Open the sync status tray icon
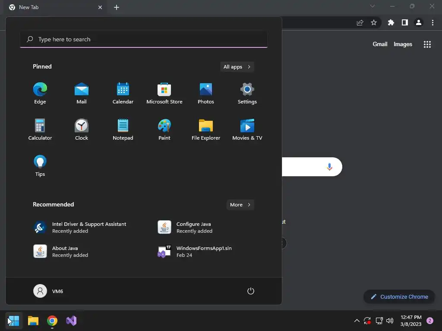 tap(367, 321)
